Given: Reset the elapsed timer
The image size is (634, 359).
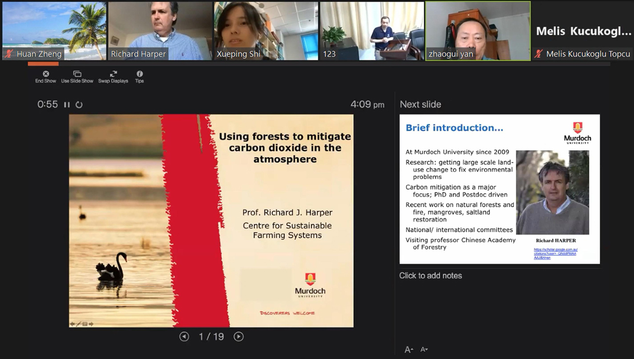Looking at the screenshot, I should [x=79, y=105].
